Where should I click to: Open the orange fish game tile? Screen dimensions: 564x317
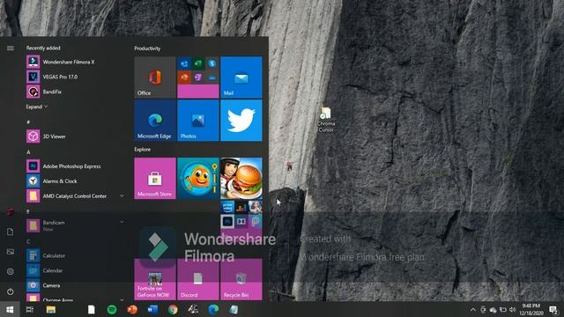click(198, 178)
